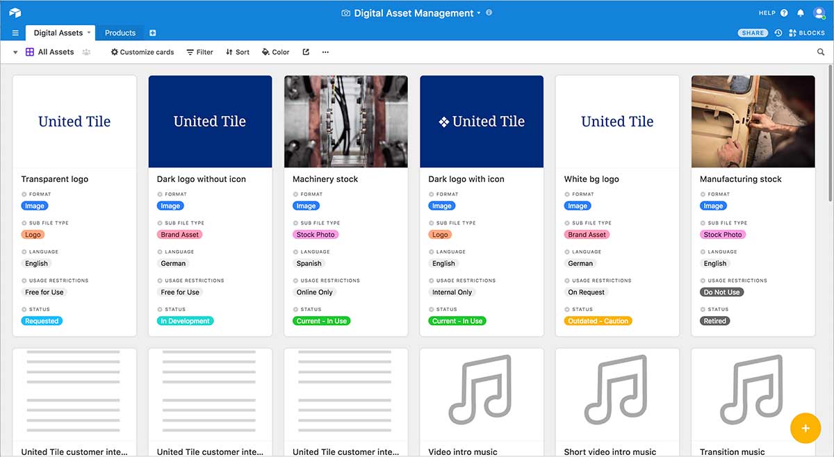Open the Filter menu
The height and width of the screenshot is (457, 834).
click(x=200, y=52)
